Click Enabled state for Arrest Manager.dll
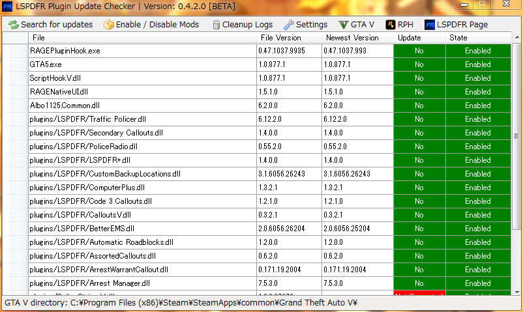The image size is (523, 312). pos(478,283)
